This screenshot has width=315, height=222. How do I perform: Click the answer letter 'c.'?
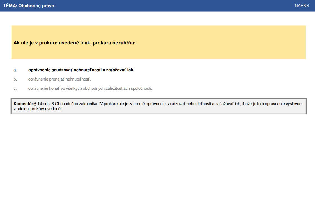[15, 88]
